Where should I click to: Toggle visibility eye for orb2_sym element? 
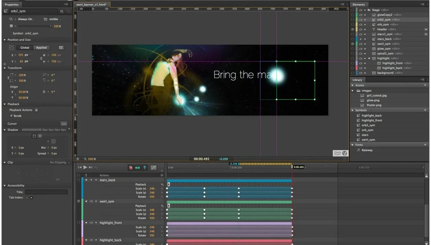[361, 20]
